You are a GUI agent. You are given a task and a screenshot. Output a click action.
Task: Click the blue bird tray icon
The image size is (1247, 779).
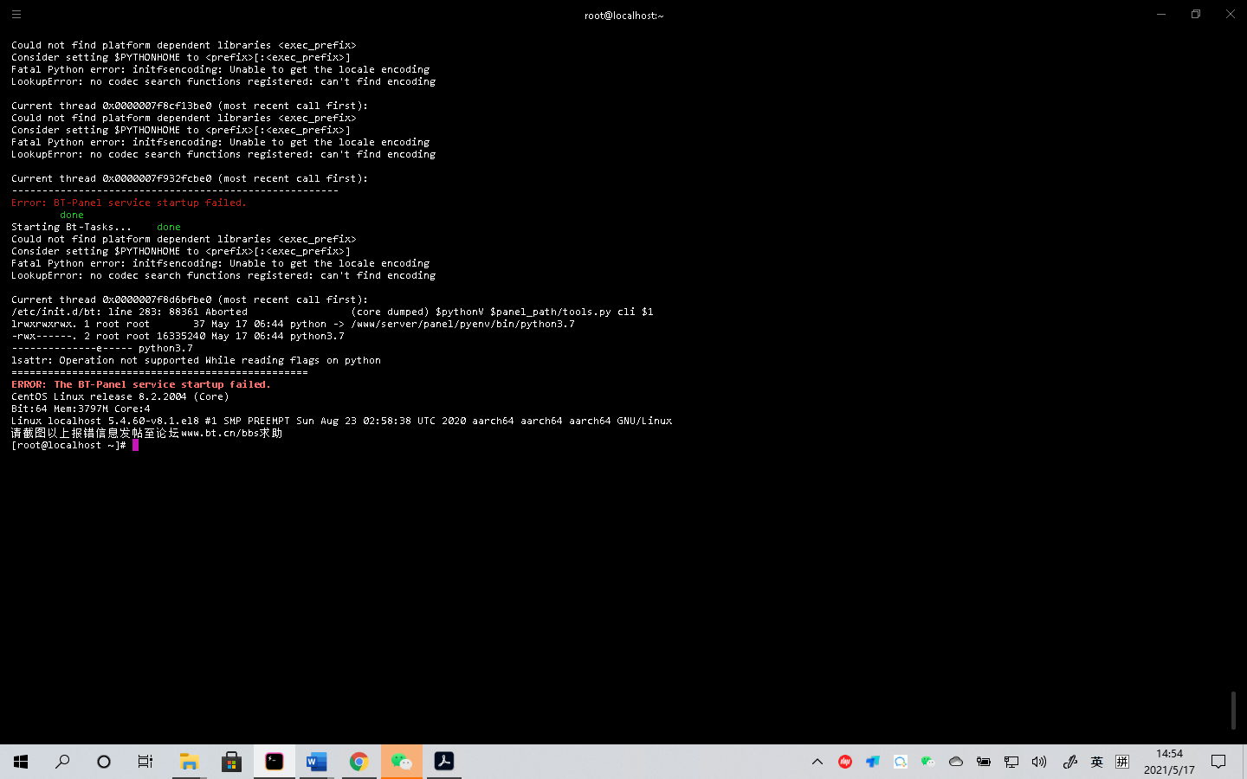coord(873,762)
